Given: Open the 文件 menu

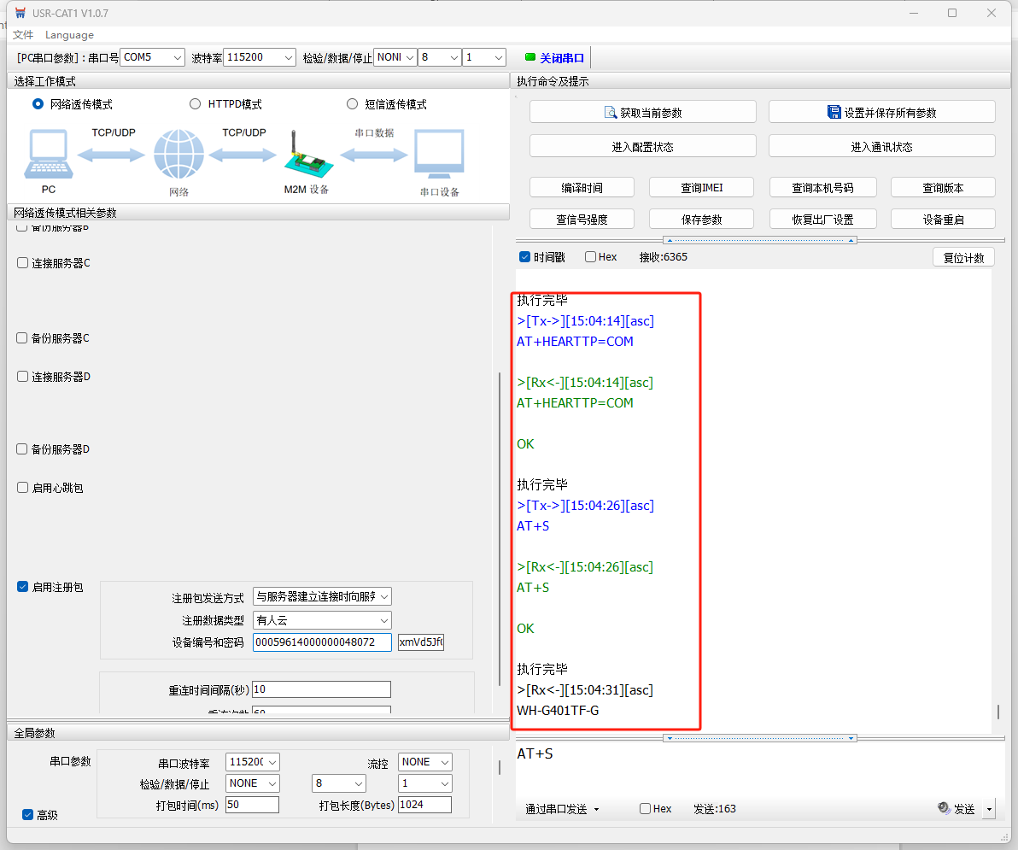Looking at the screenshot, I should pyautogui.click(x=23, y=35).
